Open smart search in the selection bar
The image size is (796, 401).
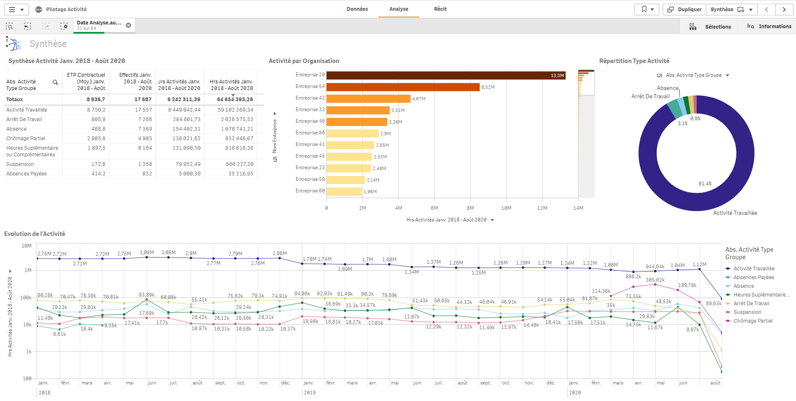(9, 26)
